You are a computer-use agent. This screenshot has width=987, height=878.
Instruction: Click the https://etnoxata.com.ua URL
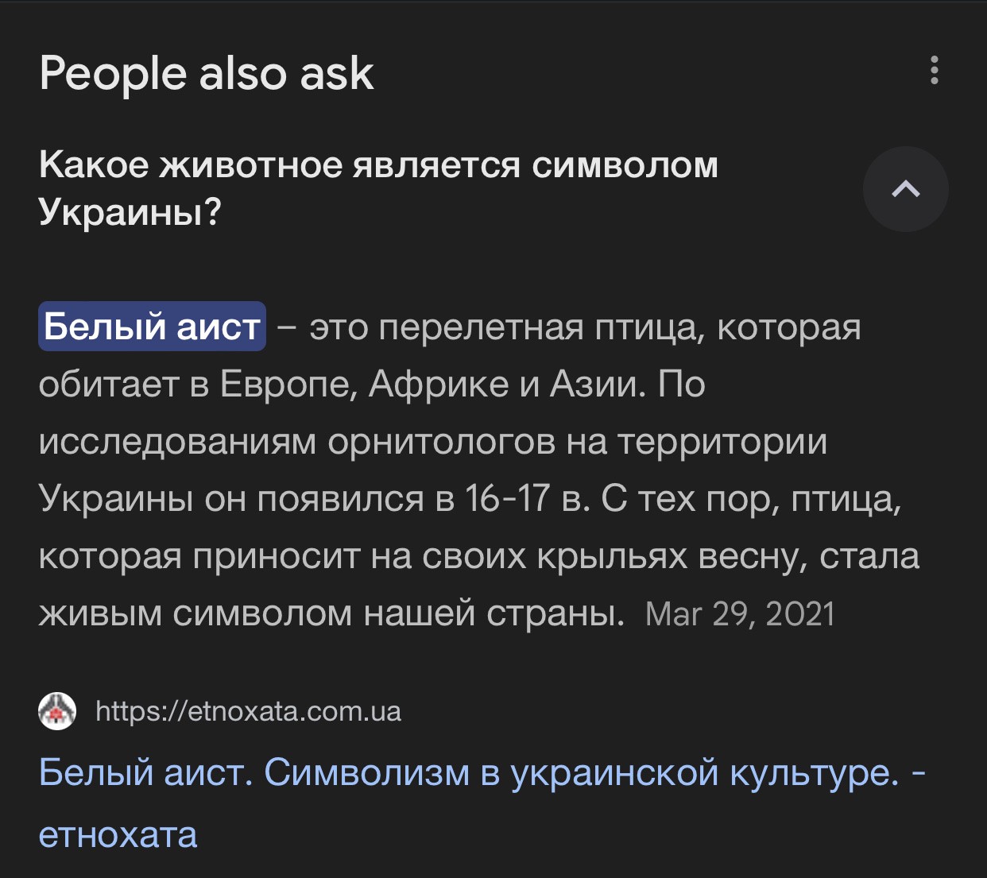tap(248, 711)
